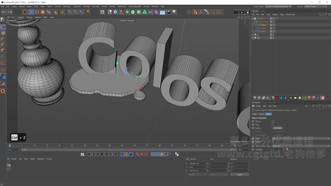Click the Cloner (green cluster) icon
The image size is (331, 186).
[145, 12]
